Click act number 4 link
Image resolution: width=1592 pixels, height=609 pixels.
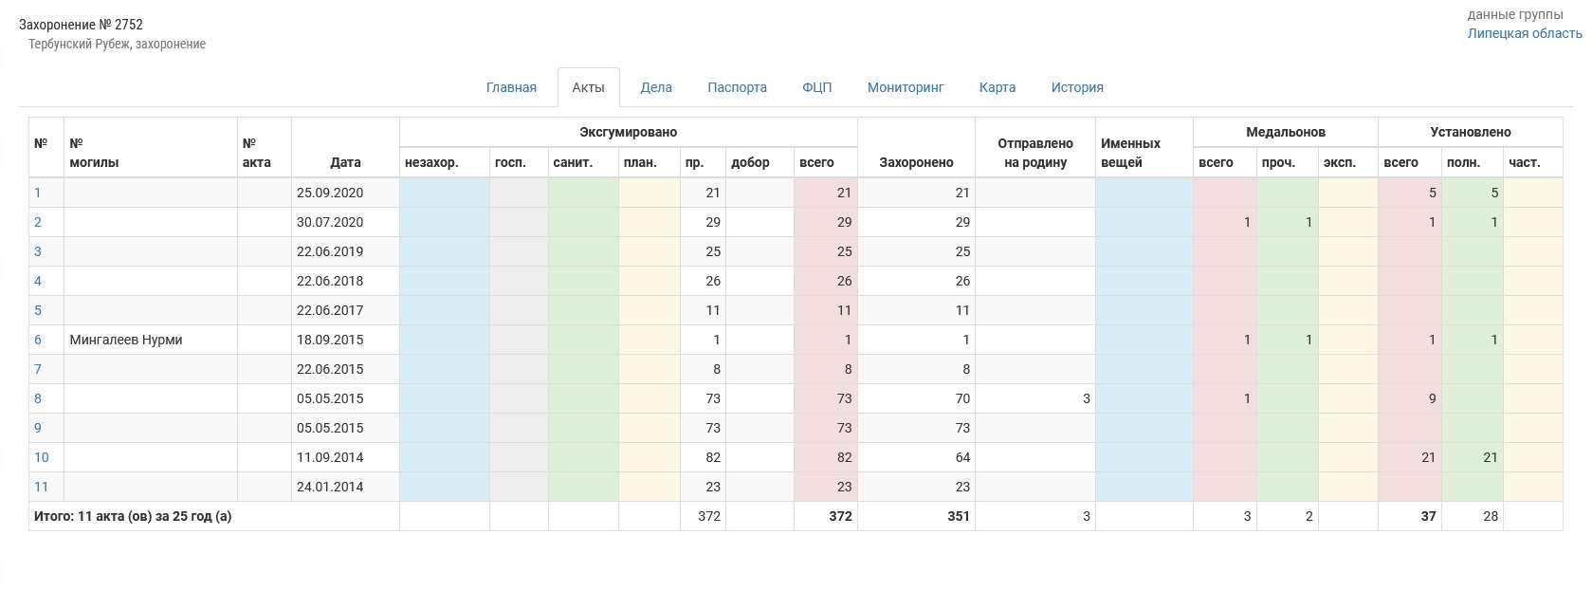pyautogui.click(x=38, y=281)
